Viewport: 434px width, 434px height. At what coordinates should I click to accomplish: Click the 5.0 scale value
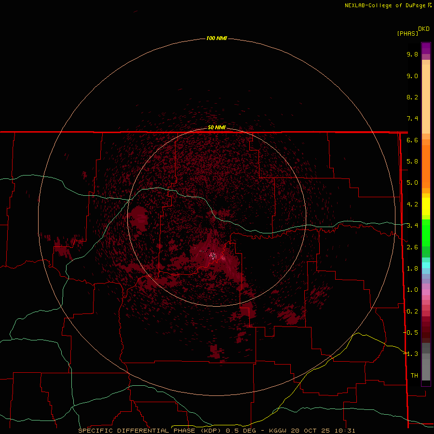412,183
